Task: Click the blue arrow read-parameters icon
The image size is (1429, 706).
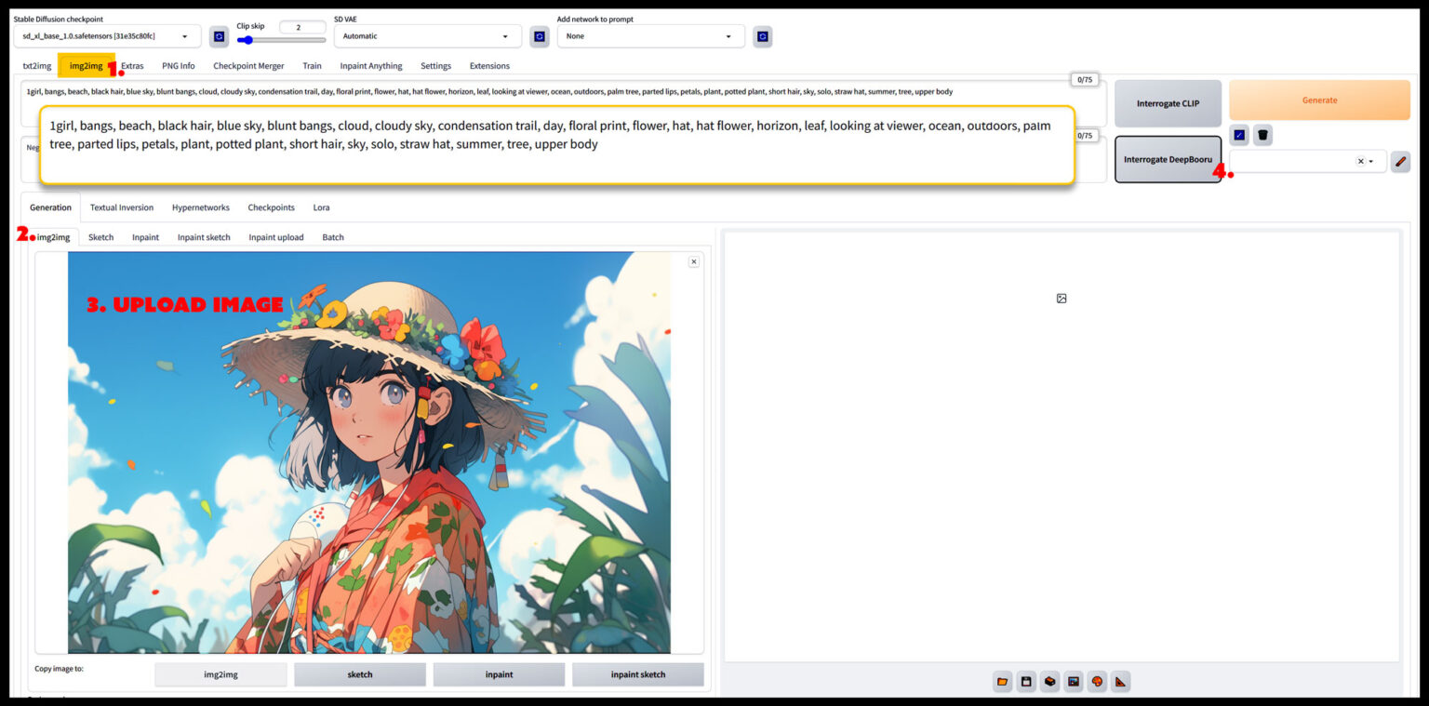Action: 1239,135
